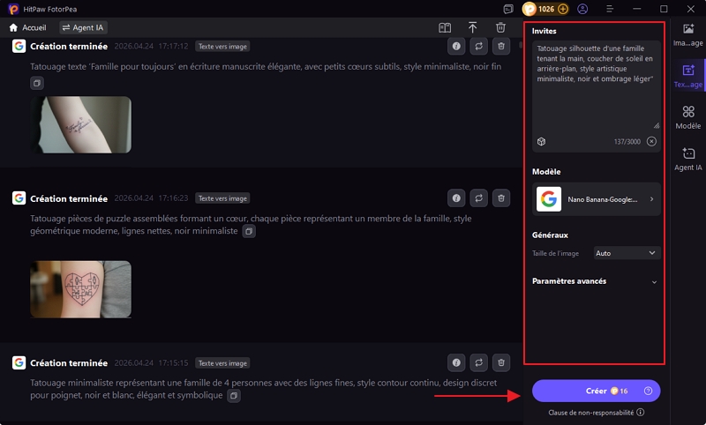Open the tutorial book icon in toolbar
Screen dimensions: 706x425
tap(445, 28)
